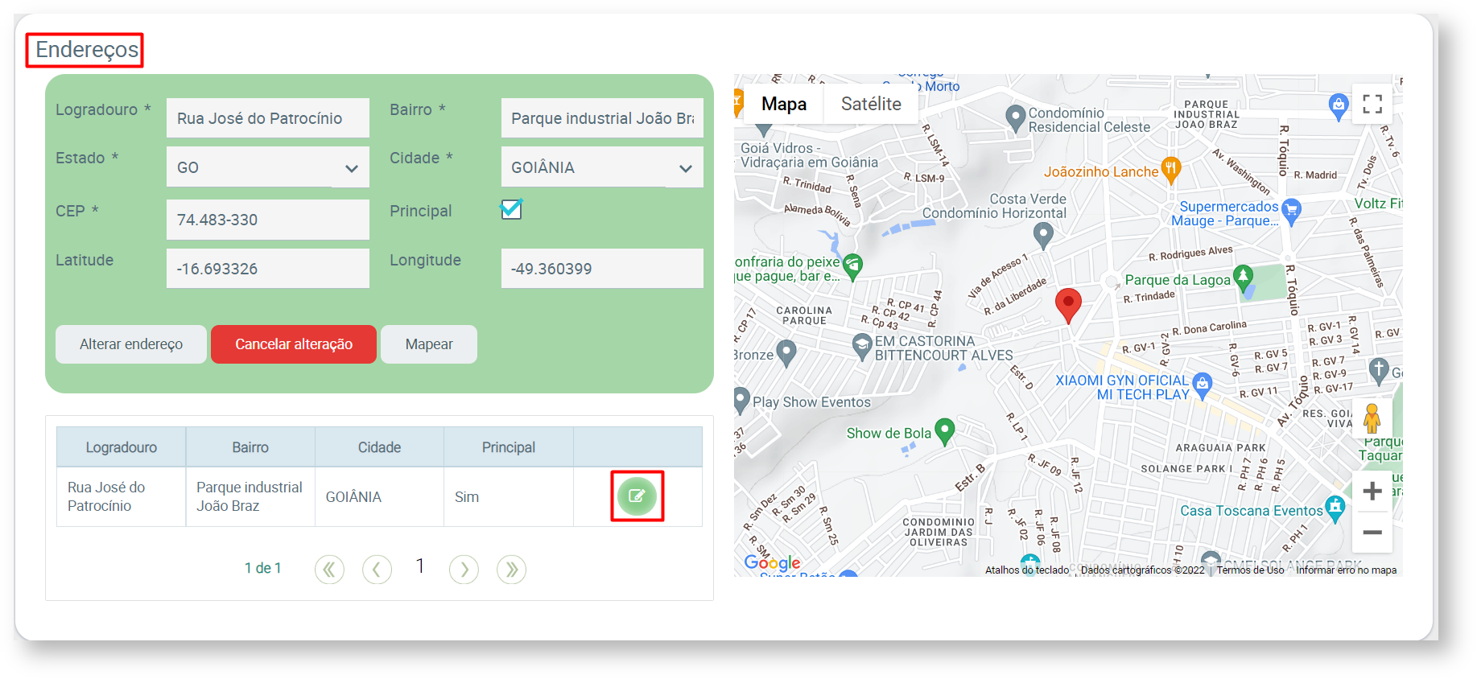1477x679 pixels.
Task: Zoom out on the map
Action: 1372,533
